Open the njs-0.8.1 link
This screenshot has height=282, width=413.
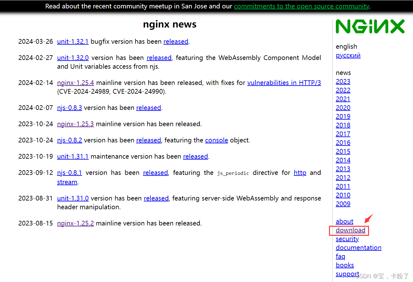(x=70, y=173)
